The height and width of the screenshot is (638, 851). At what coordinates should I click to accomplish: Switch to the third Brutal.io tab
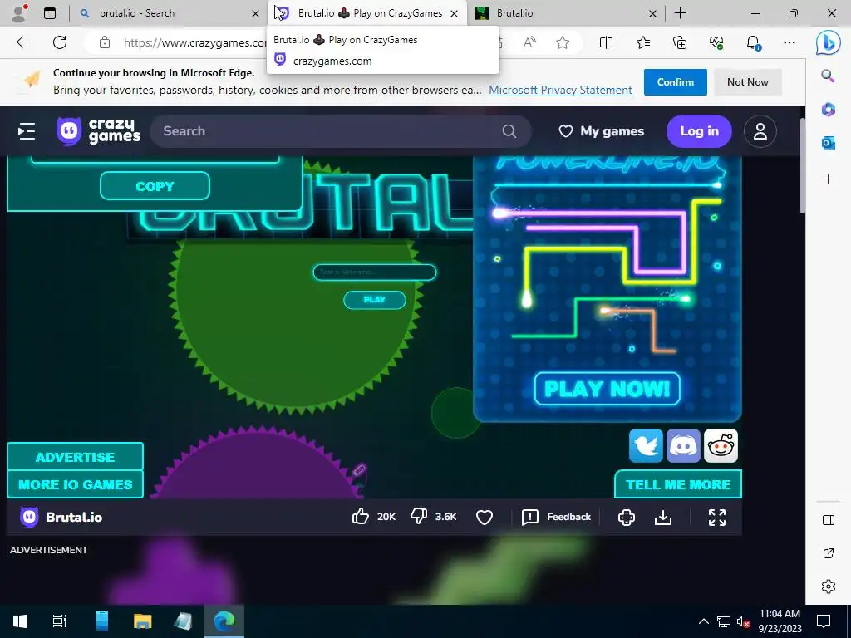click(x=565, y=13)
